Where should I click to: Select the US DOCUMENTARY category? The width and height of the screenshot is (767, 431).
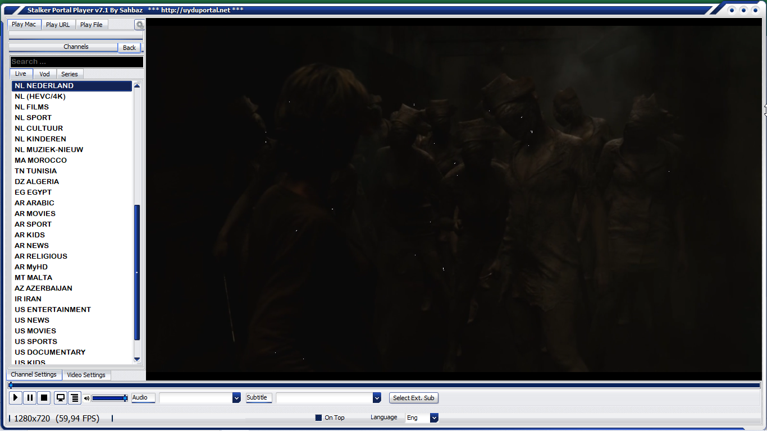tap(72, 352)
